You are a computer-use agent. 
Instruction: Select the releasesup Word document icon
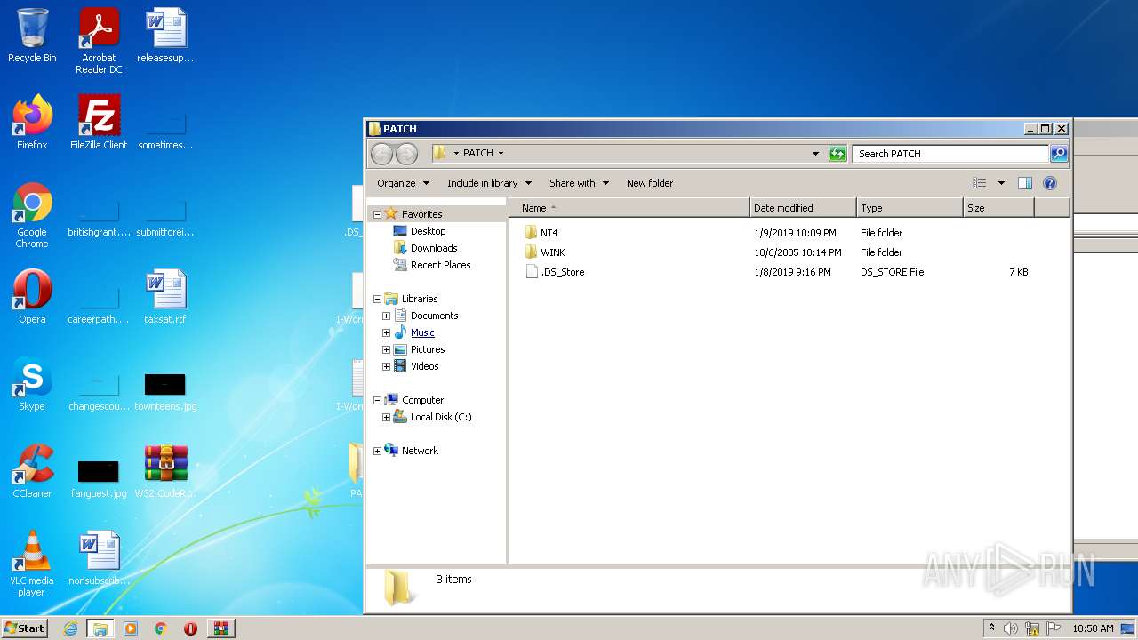[165, 36]
